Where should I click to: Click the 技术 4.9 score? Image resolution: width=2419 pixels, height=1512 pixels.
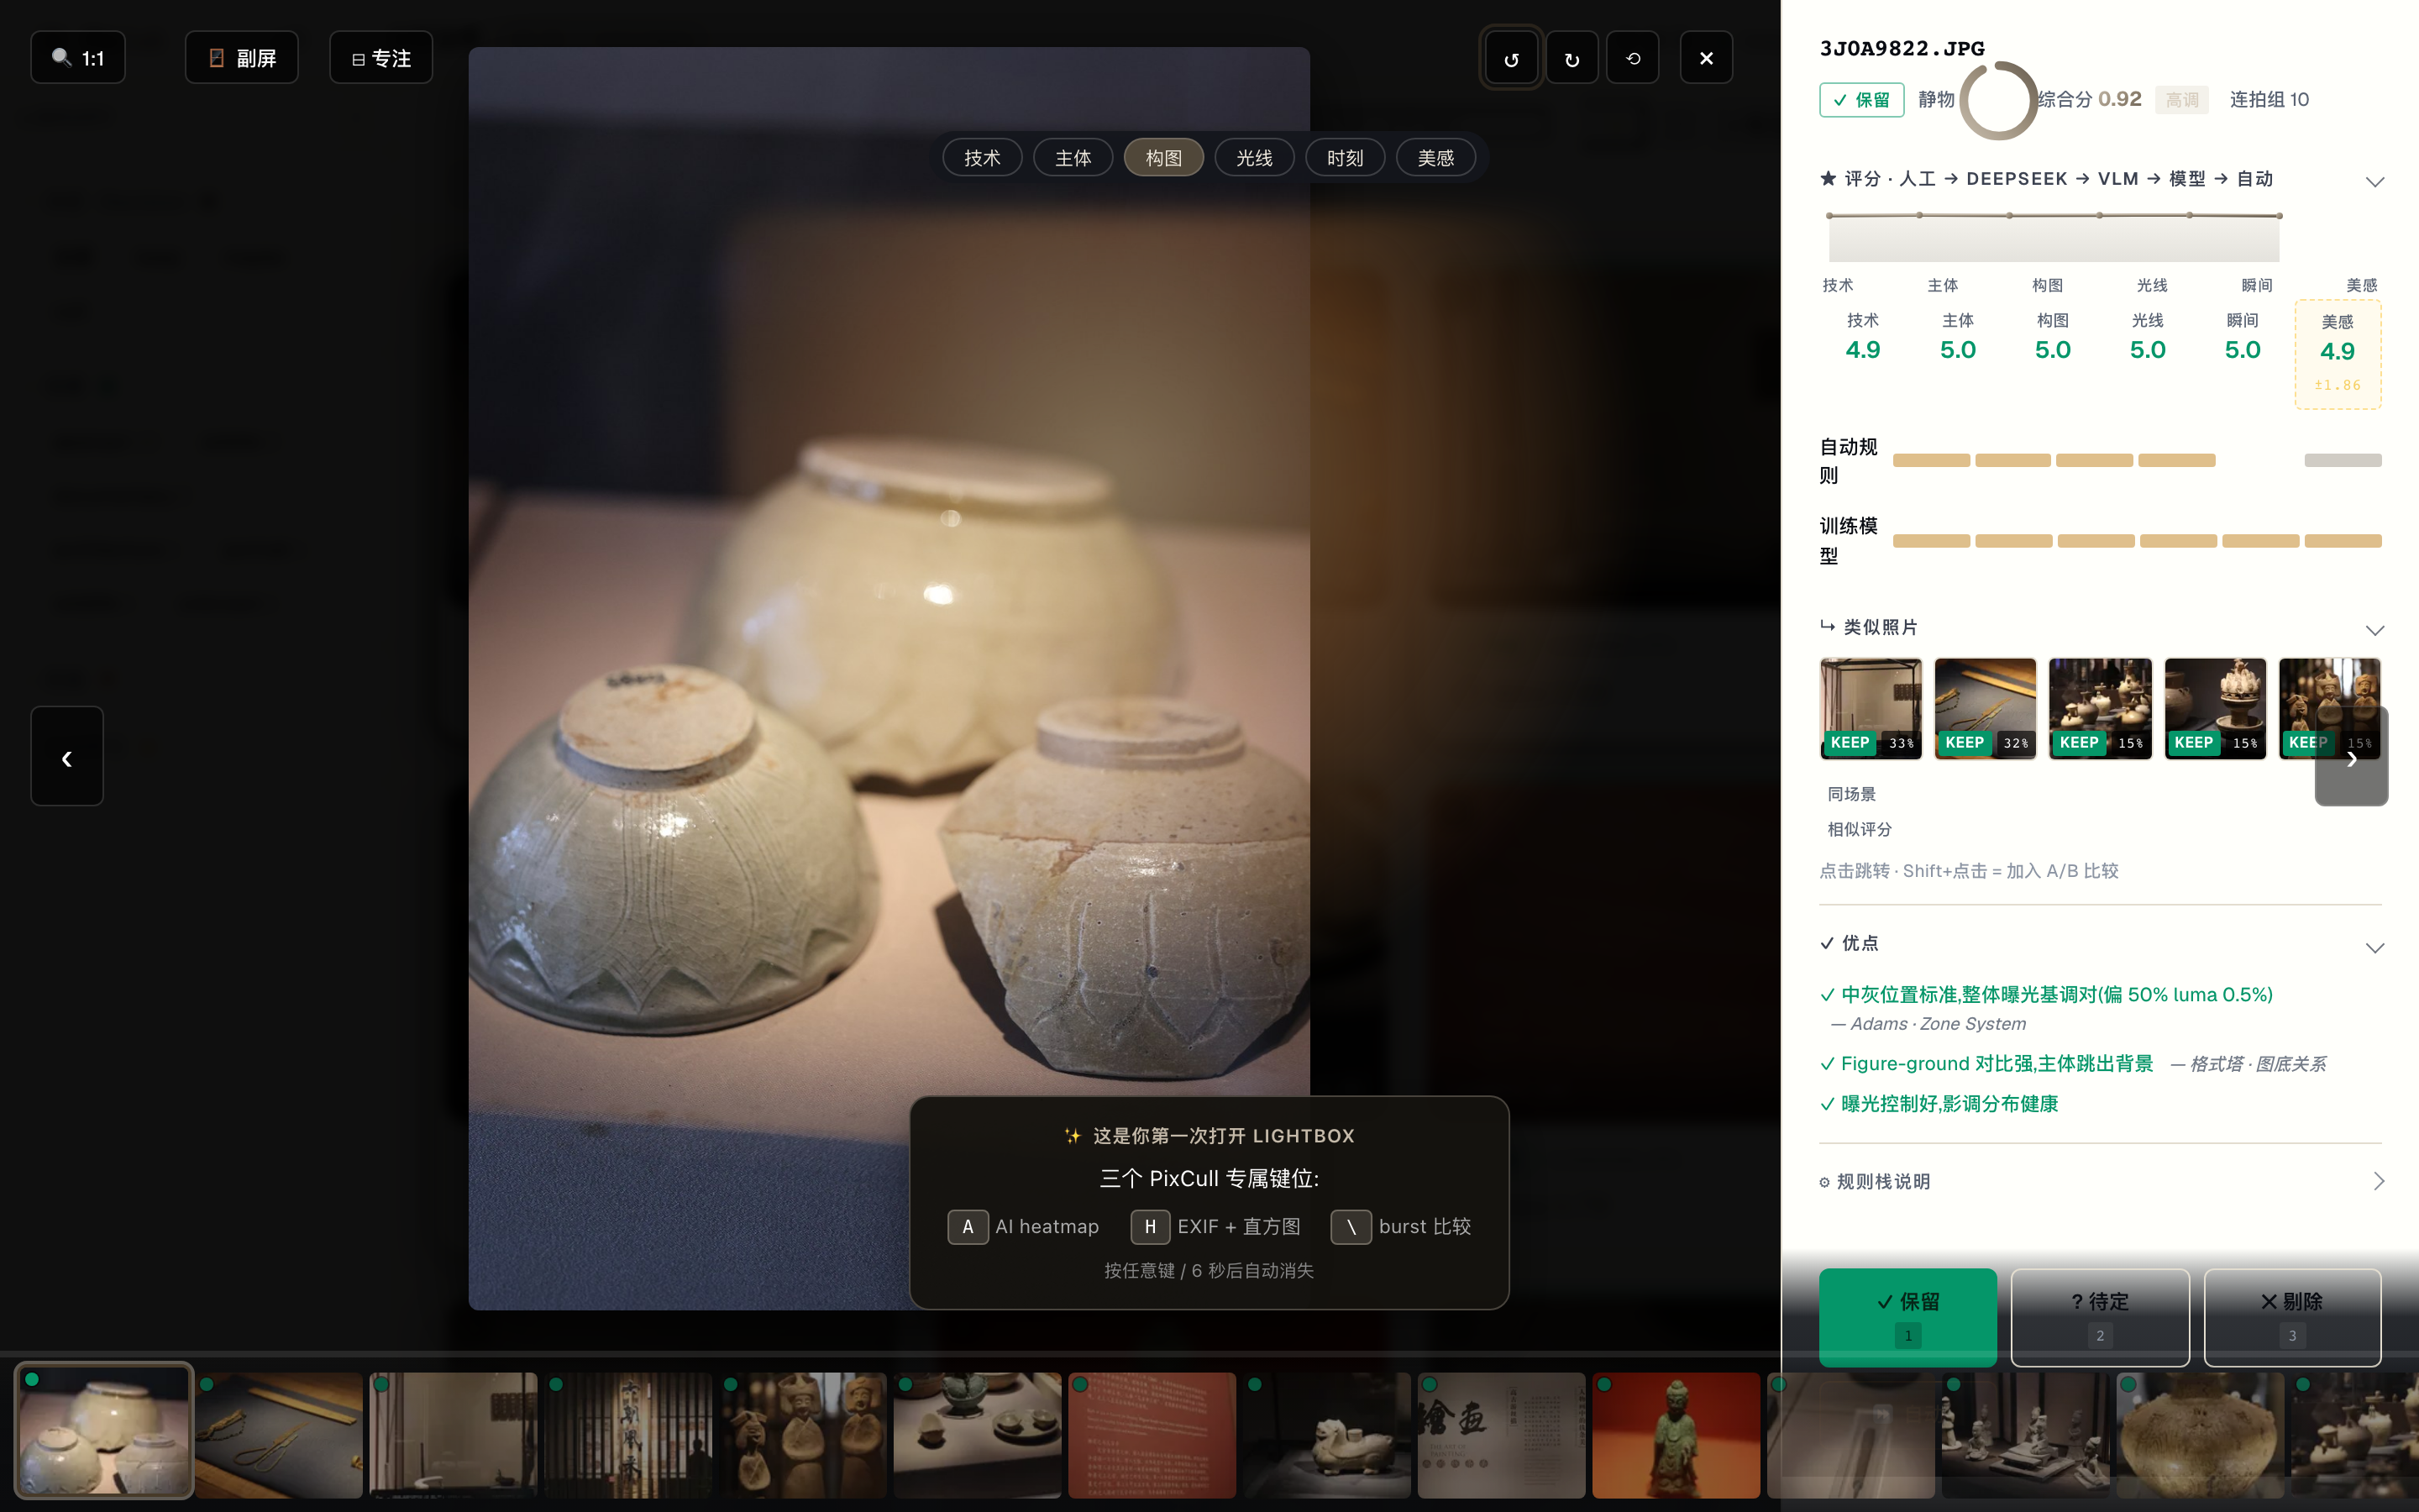pyautogui.click(x=1862, y=337)
